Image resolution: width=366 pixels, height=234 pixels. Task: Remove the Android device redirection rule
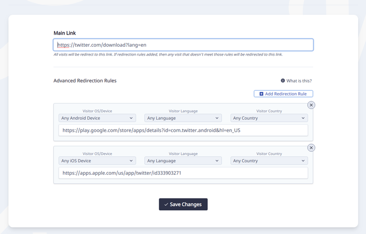click(x=311, y=105)
